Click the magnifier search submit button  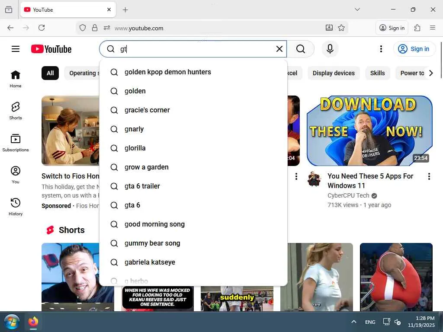click(x=301, y=49)
